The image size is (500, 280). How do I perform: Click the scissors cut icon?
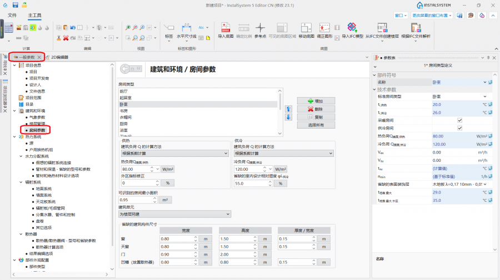click(x=58, y=38)
